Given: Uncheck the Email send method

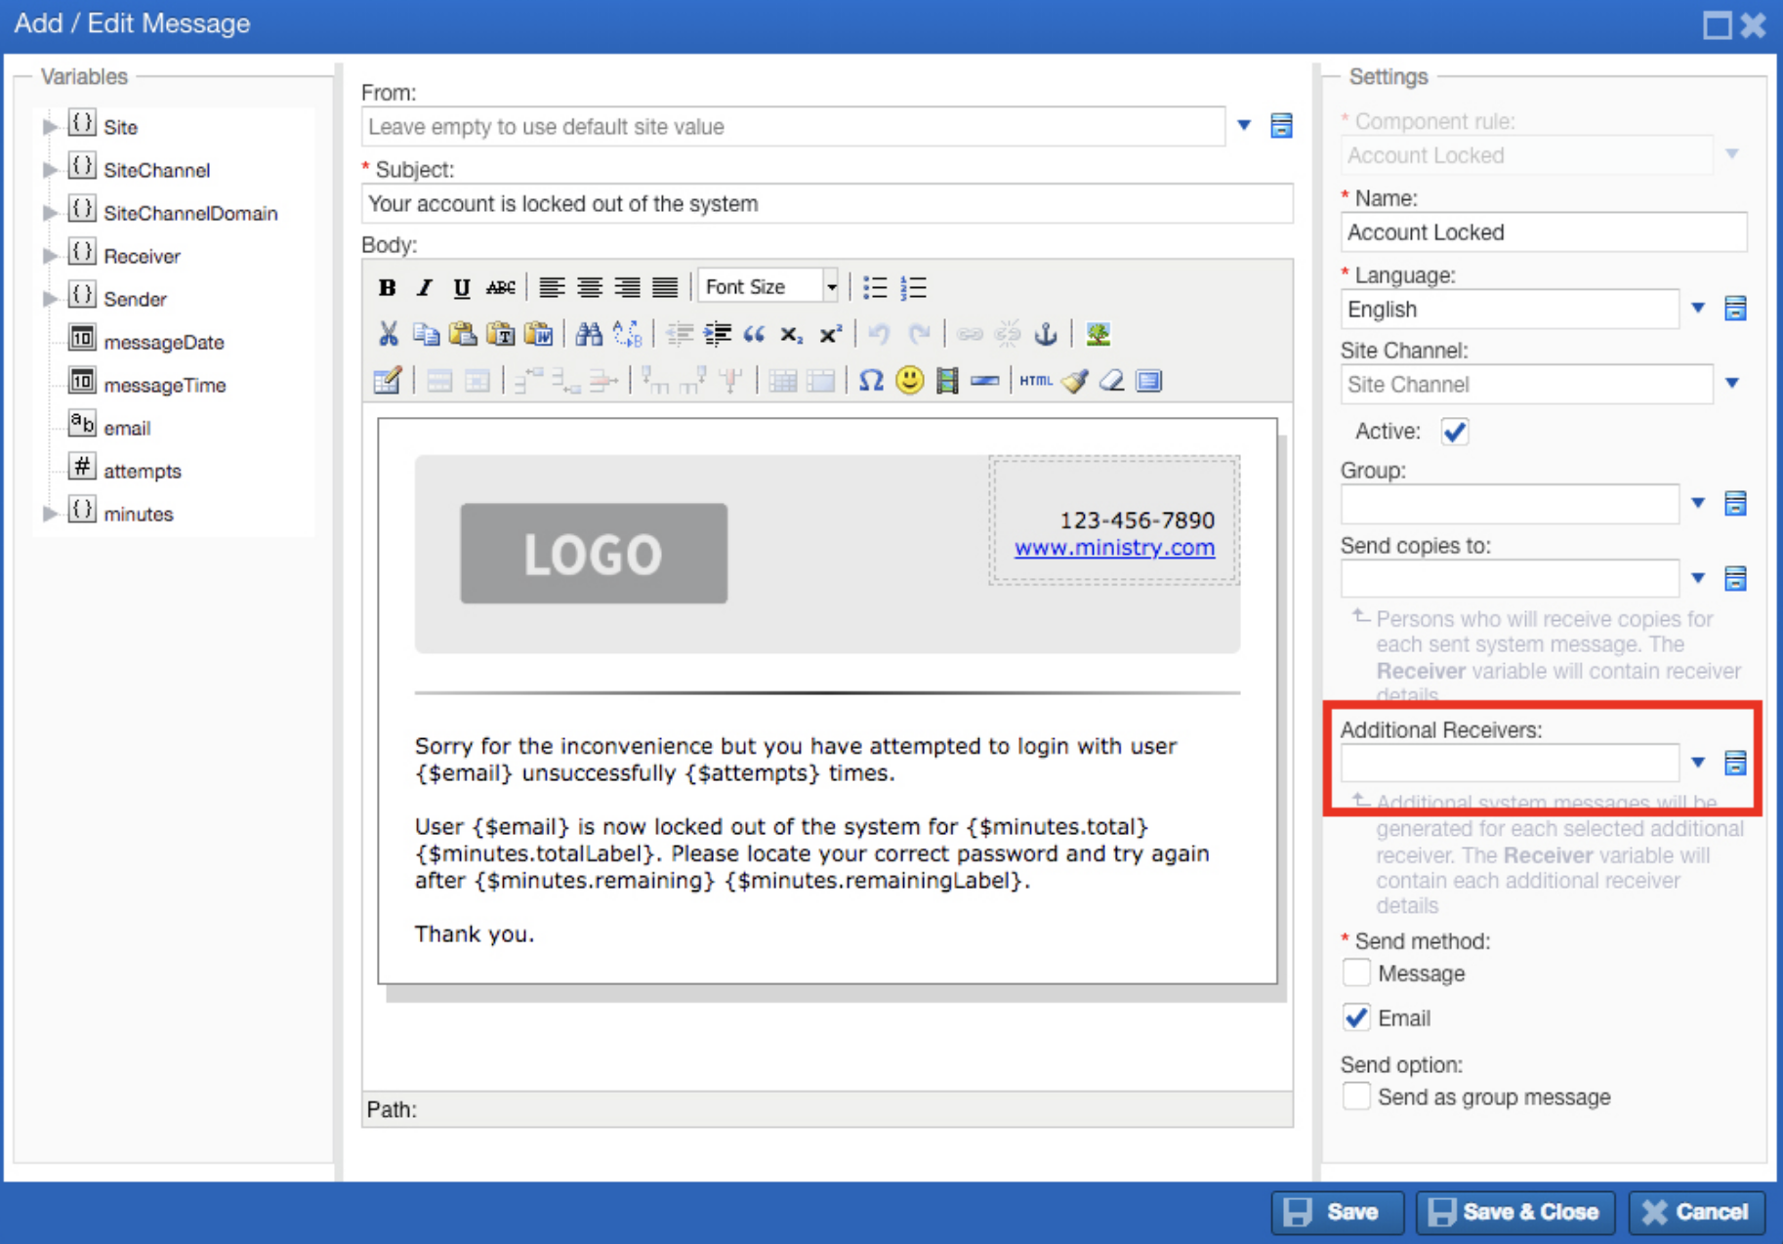Looking at the screenshot, I should point(1356,1017).
